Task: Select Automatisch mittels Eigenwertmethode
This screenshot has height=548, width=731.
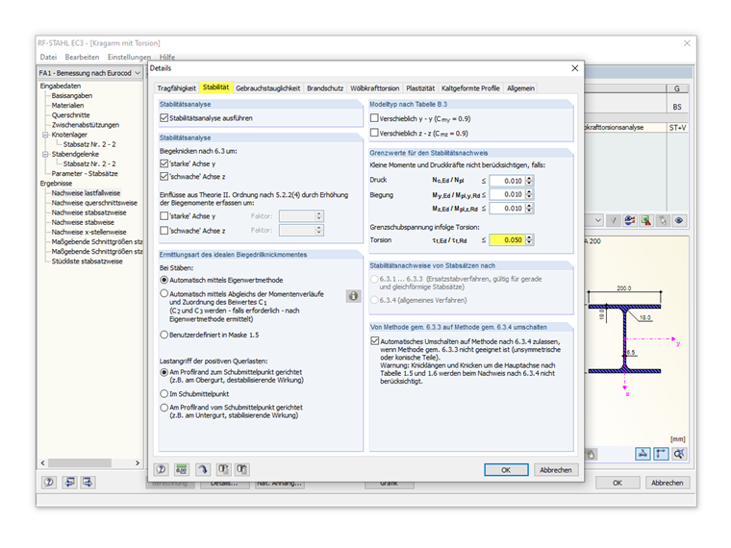Action: click(x=164, y=280)
